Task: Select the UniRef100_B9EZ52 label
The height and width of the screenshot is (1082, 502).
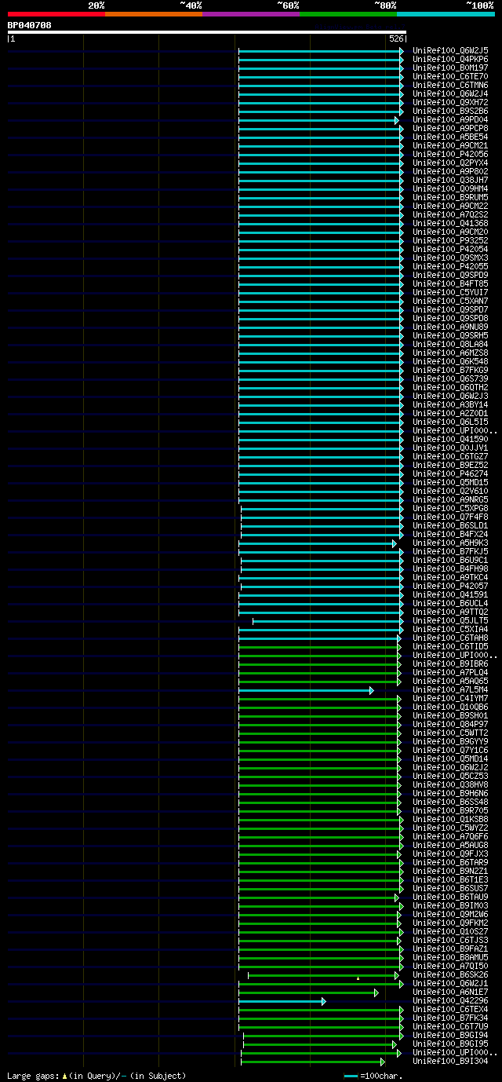Action: 451,465
